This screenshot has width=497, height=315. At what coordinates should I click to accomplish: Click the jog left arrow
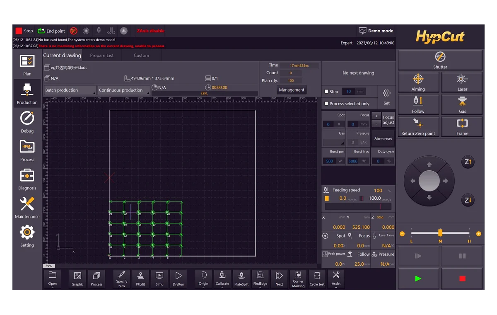[x=413, y=181]
